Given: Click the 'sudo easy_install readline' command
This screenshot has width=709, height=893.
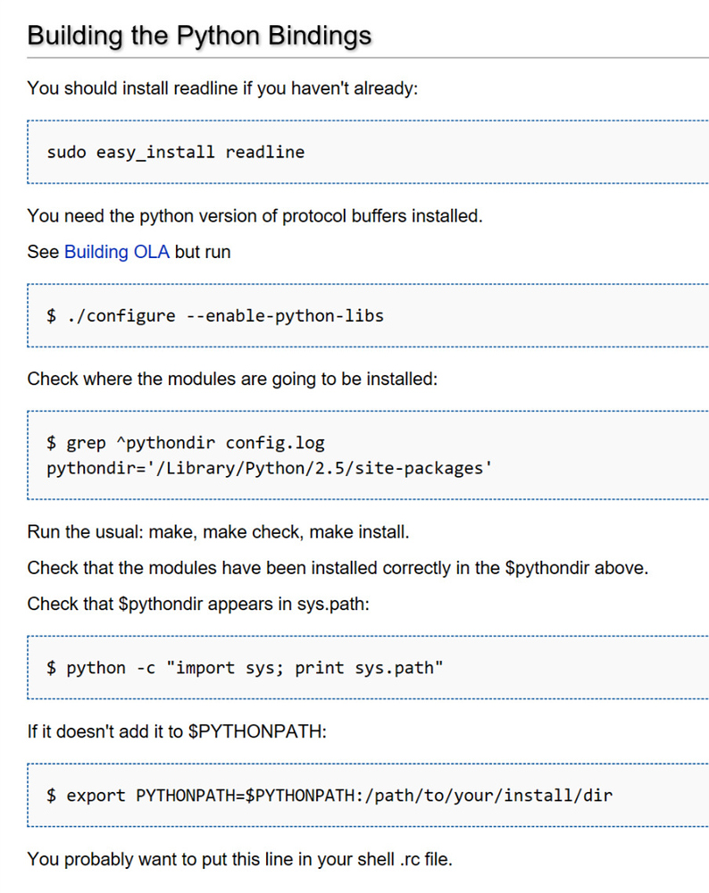Looking at the screenshot, I should pyautogui.click(x=176, y=152).
